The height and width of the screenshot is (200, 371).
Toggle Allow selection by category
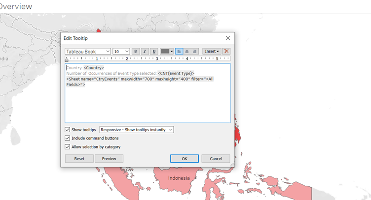[68, 146]
